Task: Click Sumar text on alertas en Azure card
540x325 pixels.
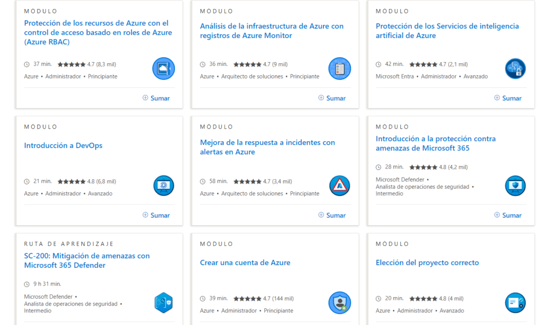Action: [x=336, y=215]
